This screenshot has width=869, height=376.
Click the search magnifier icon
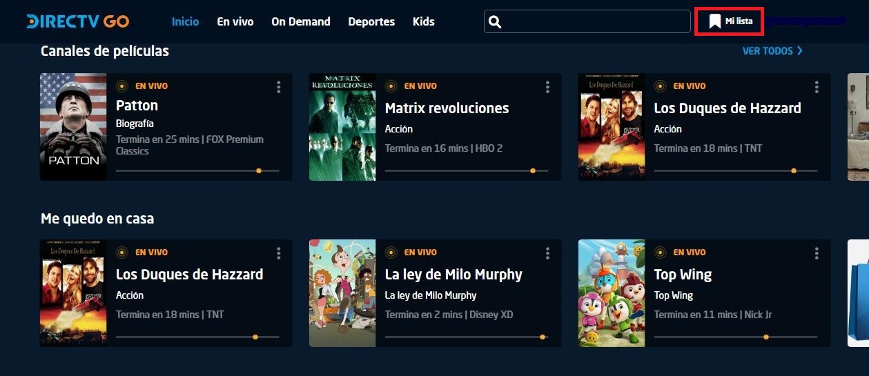coord(494,22)
